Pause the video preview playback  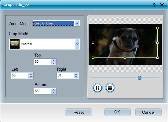pyautogui.click(x=97, y=88)
